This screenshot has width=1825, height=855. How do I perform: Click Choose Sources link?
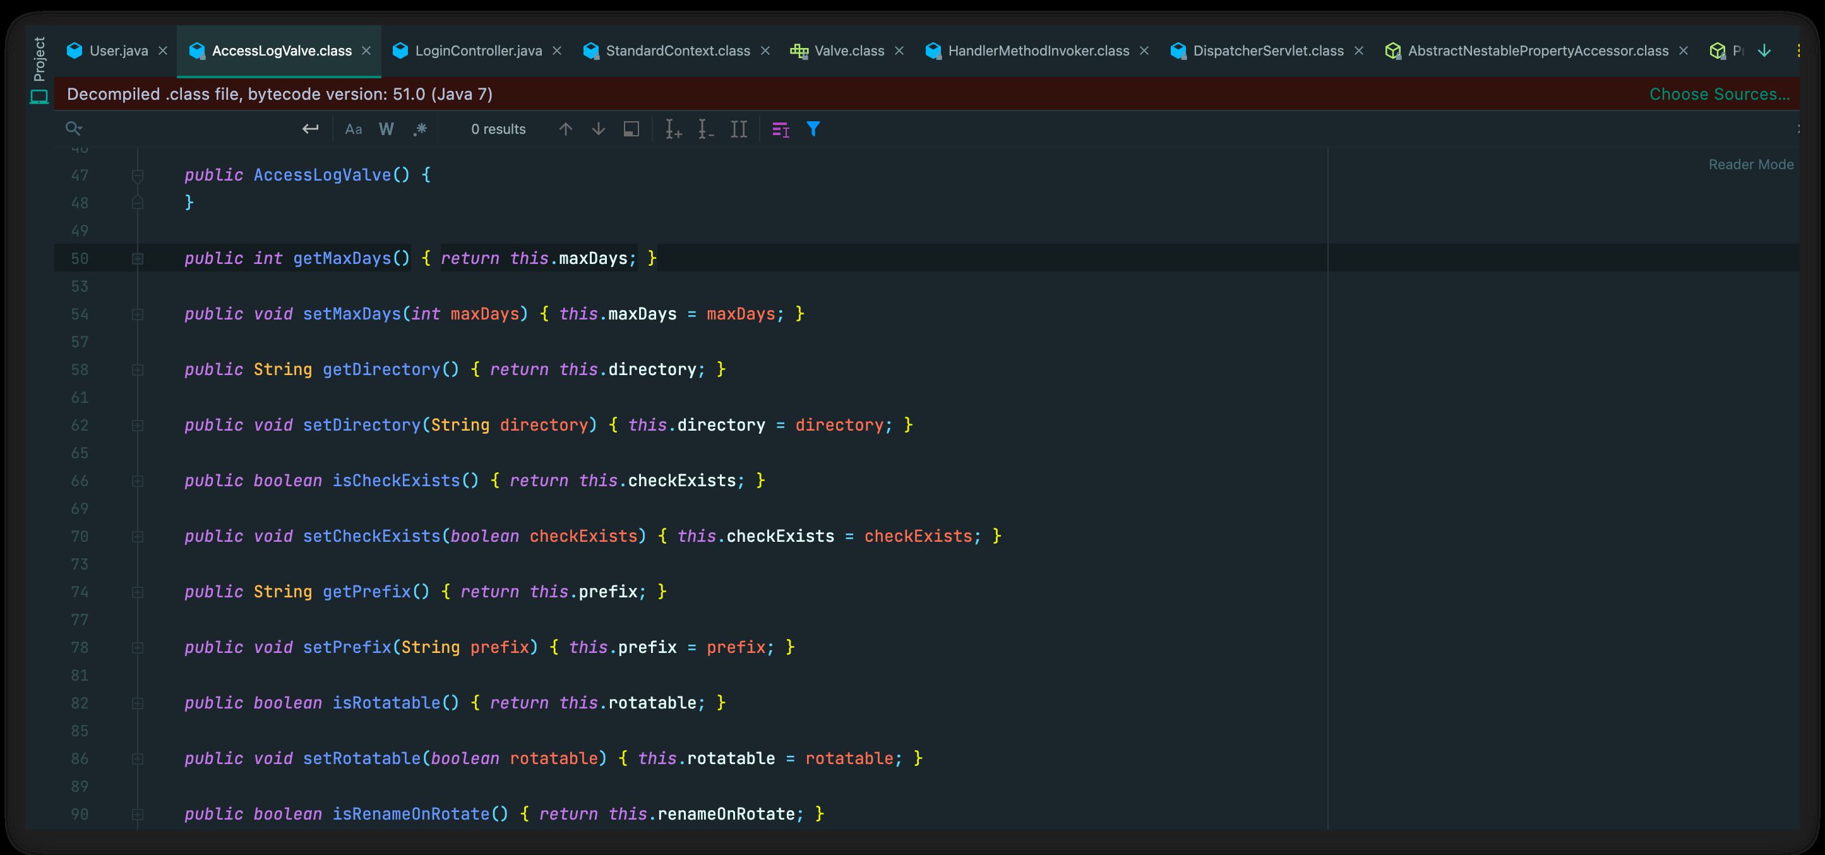coord(1720,94)
